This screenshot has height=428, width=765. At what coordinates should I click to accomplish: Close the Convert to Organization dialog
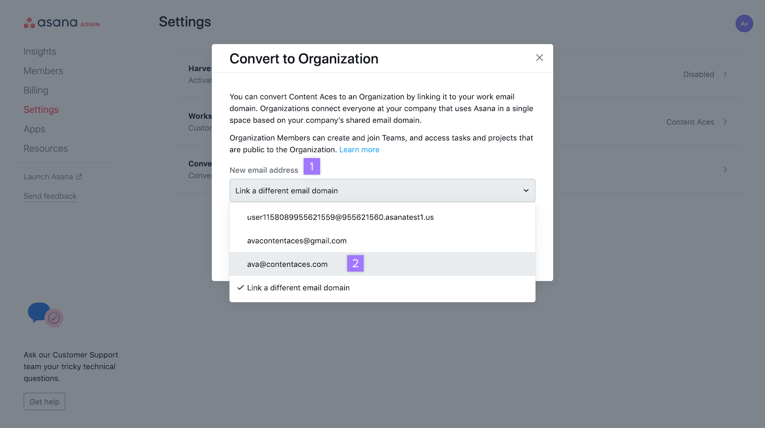[540, 58]
